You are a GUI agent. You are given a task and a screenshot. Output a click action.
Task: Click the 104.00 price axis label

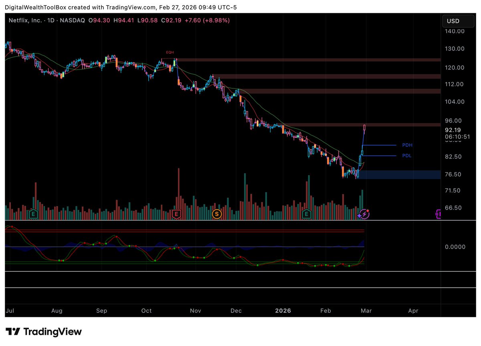tap(455, 102)
